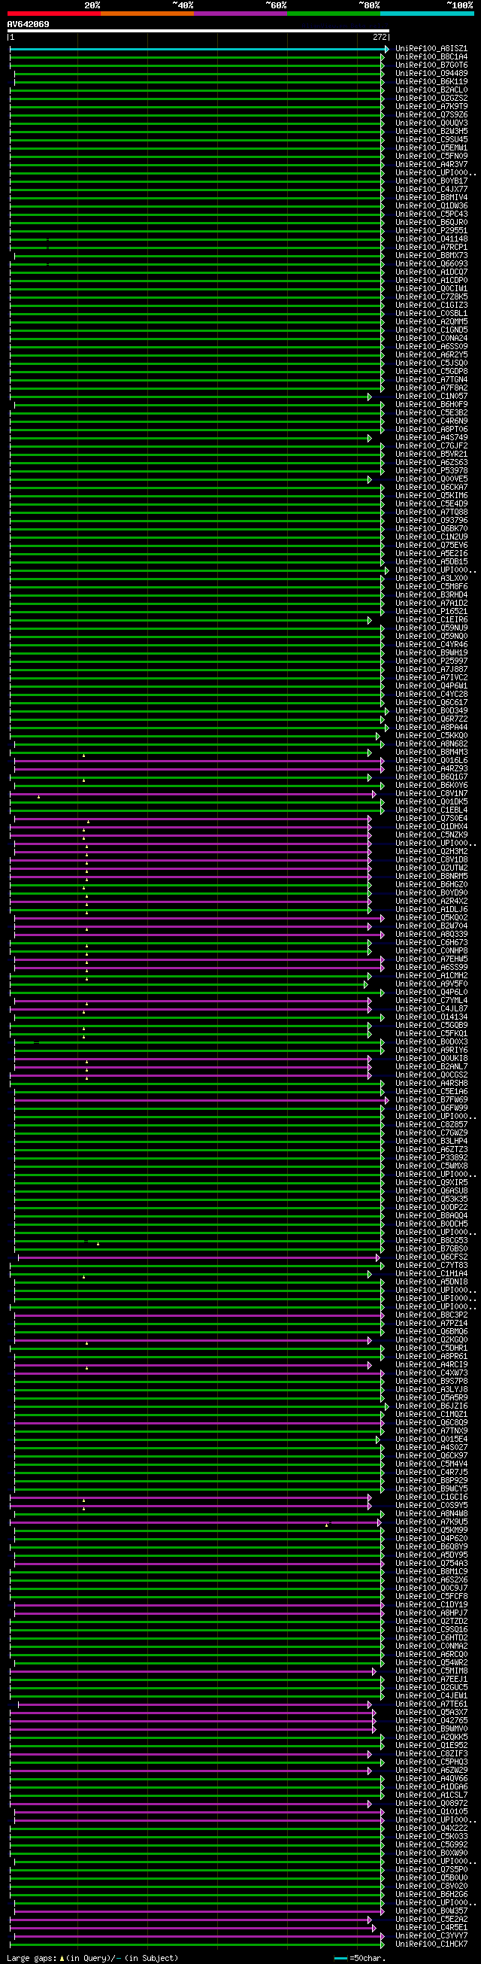Select hit label UniRef100_A7RCP1
This screenshot has height=1964, width=481.
431,248
